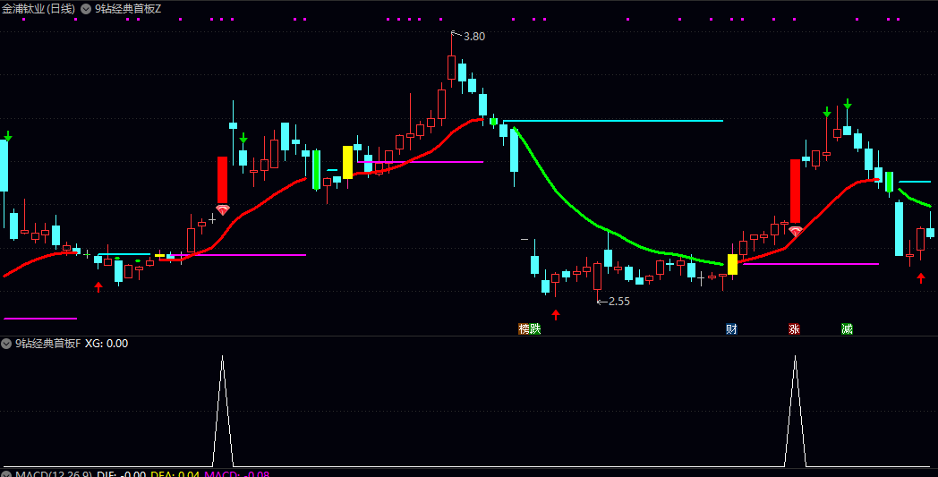
Task: Select the yellow candle left of the 3.80 peak
Action: pos(347,162)
